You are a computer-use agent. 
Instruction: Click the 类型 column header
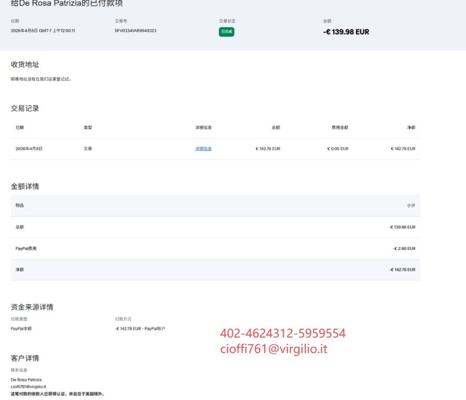88,127
